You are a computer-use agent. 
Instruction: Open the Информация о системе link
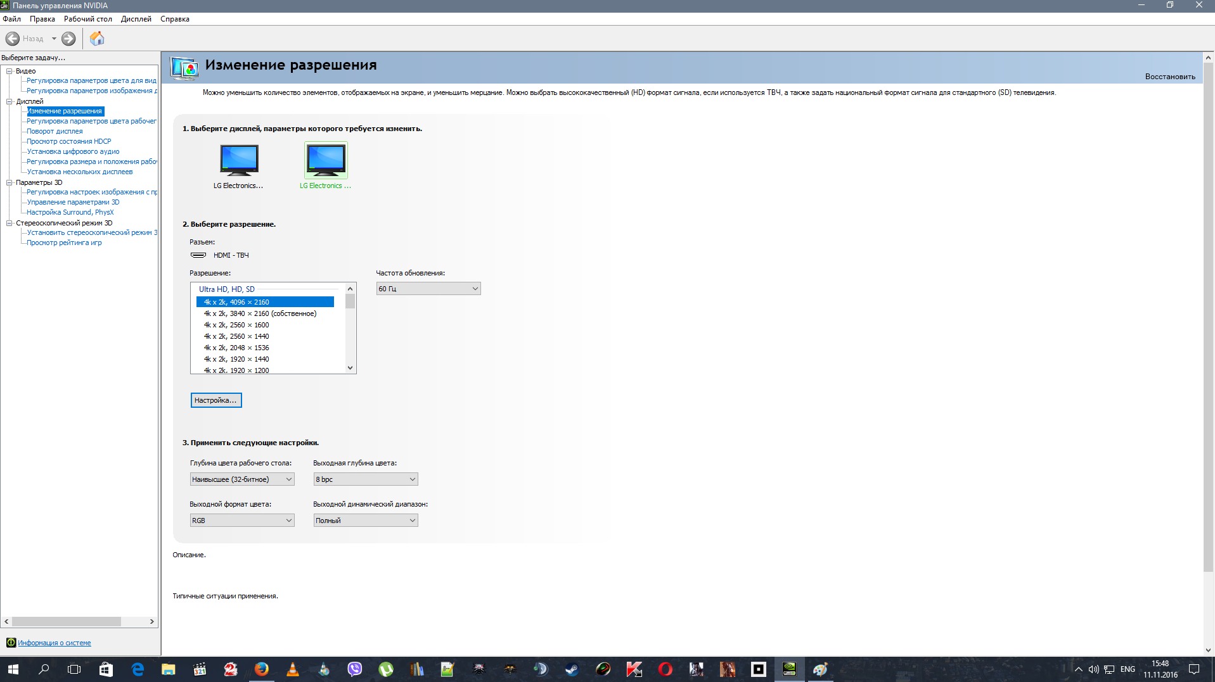point(55,643)
